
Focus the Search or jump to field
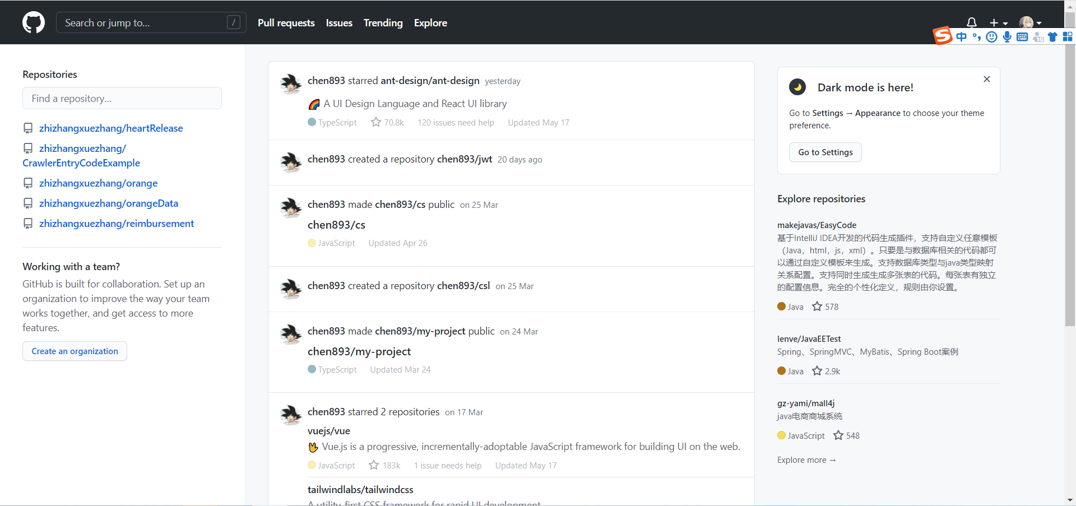click(x=151, y=23)
